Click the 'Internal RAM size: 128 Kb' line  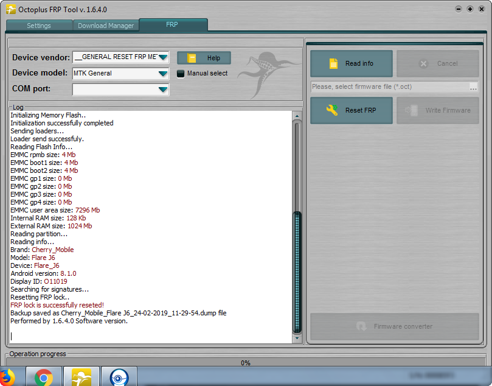[48, 218]
